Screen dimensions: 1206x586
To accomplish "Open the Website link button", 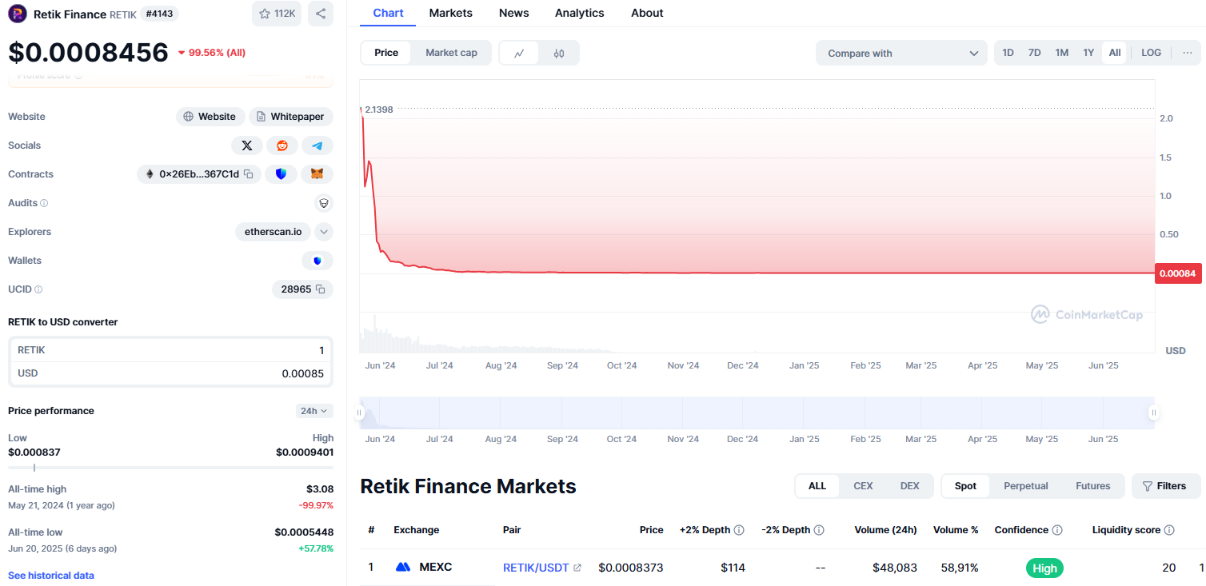I will tap(210, 117).
